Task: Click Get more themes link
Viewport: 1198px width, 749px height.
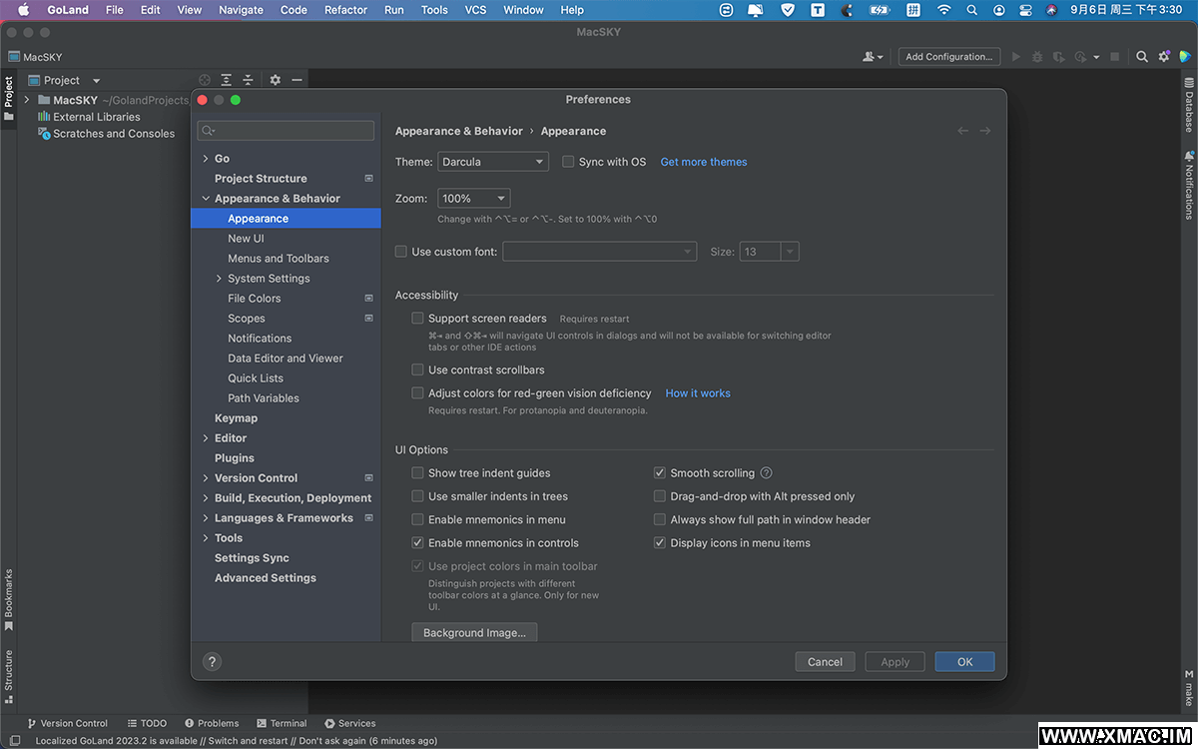Action: coord(704,162)
